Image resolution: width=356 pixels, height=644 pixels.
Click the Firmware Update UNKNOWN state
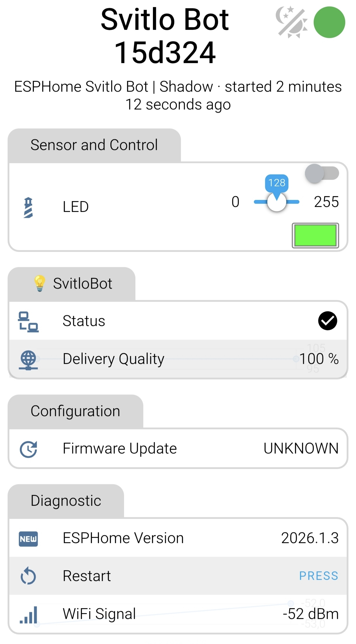(301, 448)
